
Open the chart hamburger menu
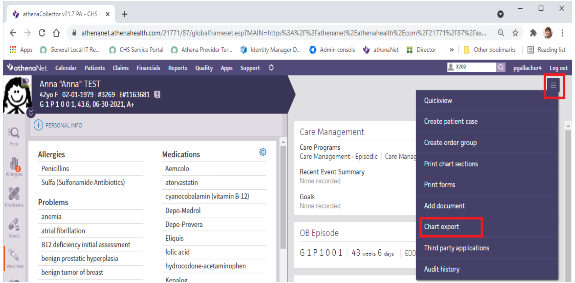pos(553,85)
